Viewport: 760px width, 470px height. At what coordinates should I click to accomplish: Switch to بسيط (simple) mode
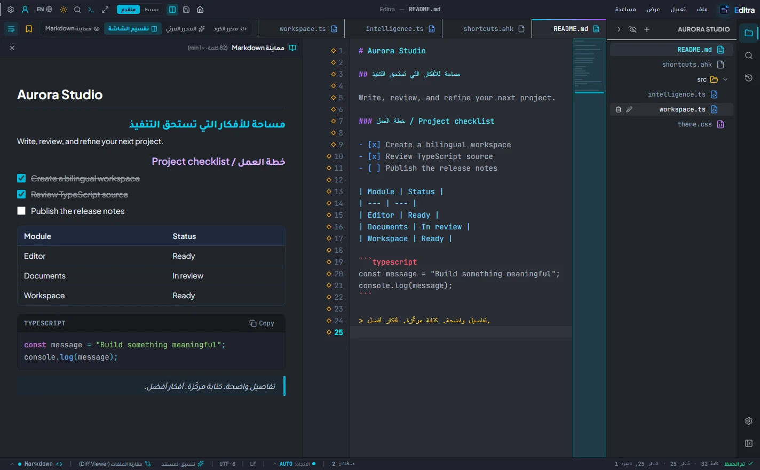click(x=152, y=10)
